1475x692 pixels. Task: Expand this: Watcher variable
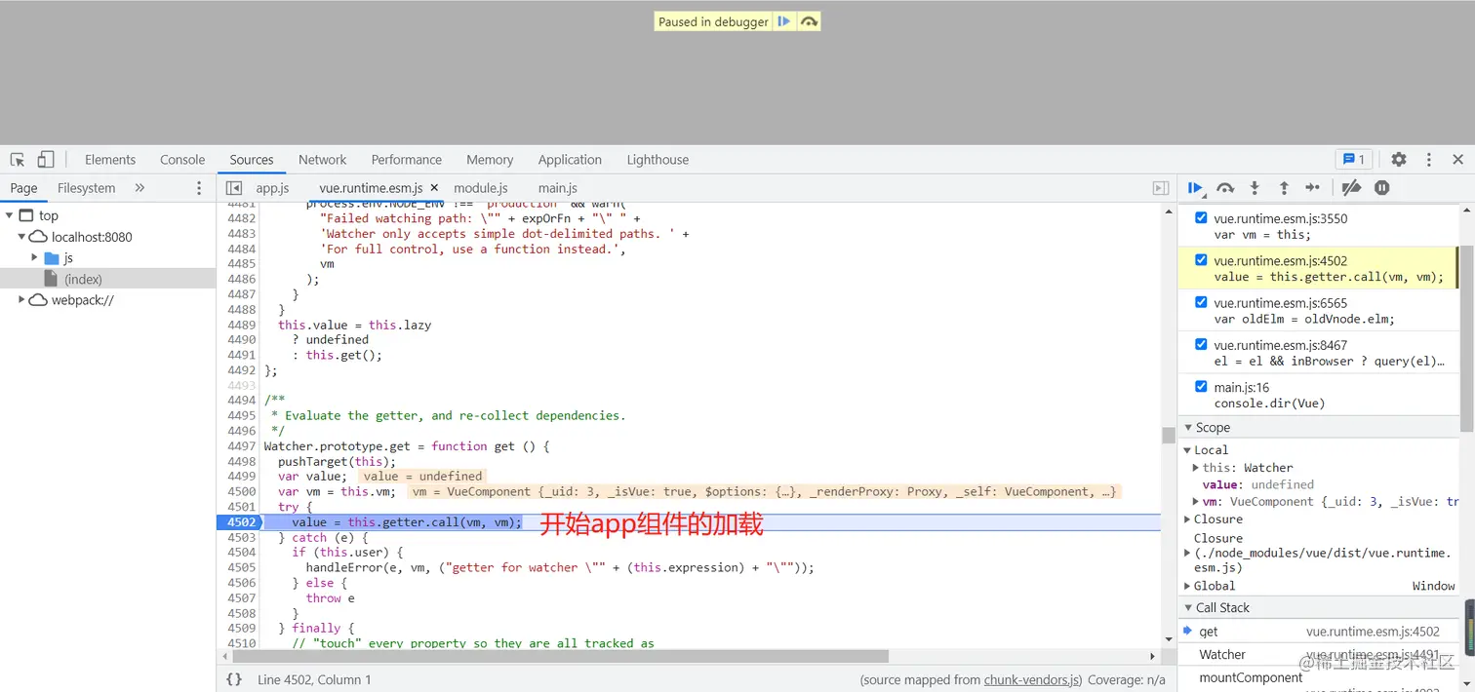[1196, 468]
